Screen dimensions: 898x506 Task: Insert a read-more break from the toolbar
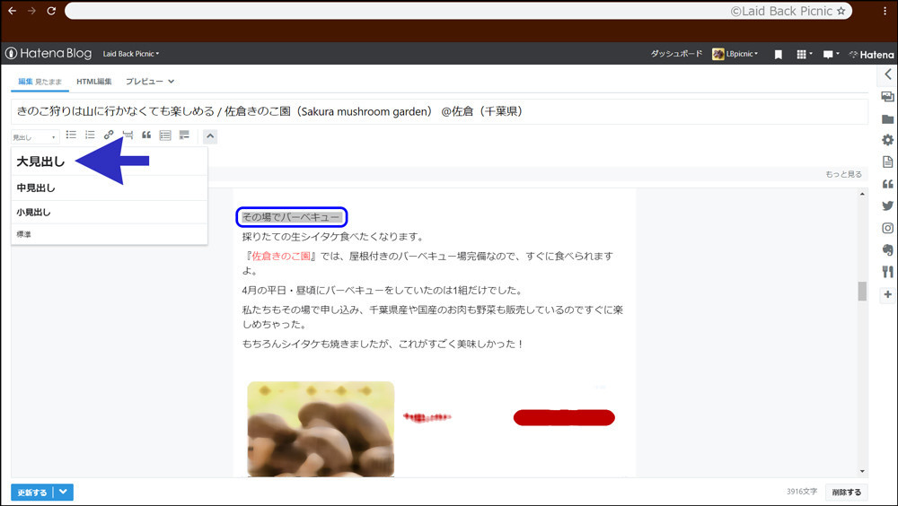(128, 135)
